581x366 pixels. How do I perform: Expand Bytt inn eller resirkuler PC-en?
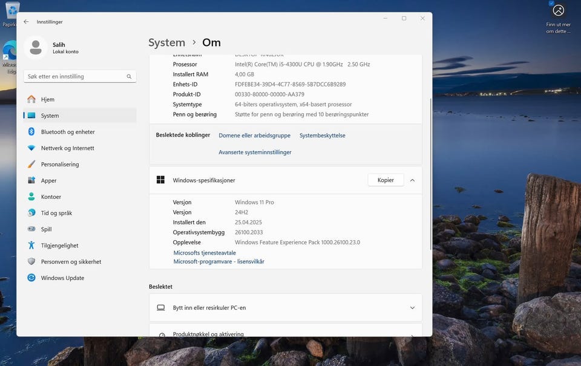(412, 308)
